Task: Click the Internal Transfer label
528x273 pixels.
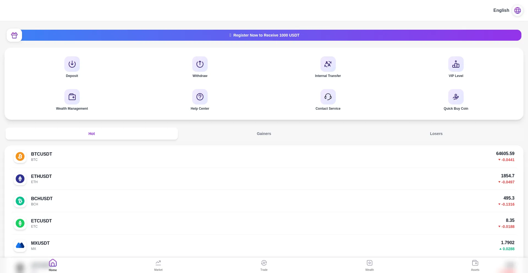Action: tap(328, 76)
